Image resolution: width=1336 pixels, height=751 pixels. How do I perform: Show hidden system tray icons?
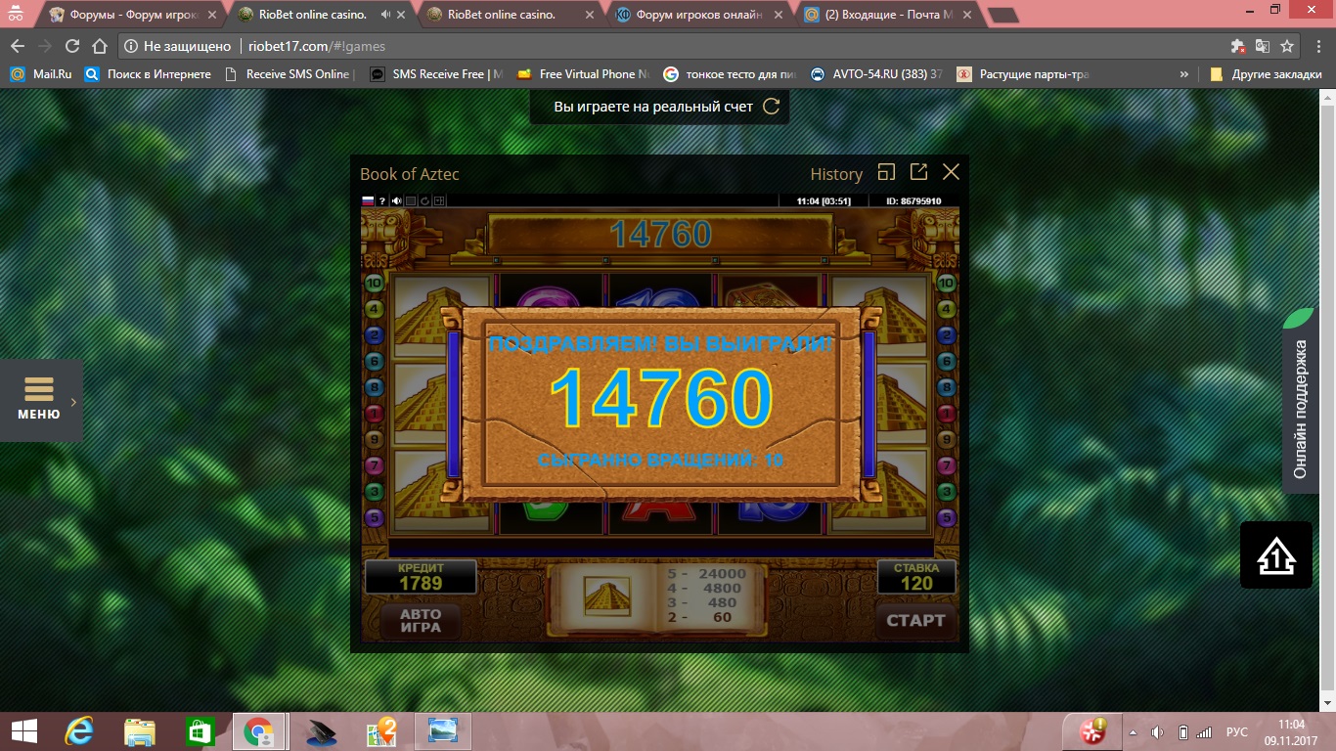coord(1134,732)
